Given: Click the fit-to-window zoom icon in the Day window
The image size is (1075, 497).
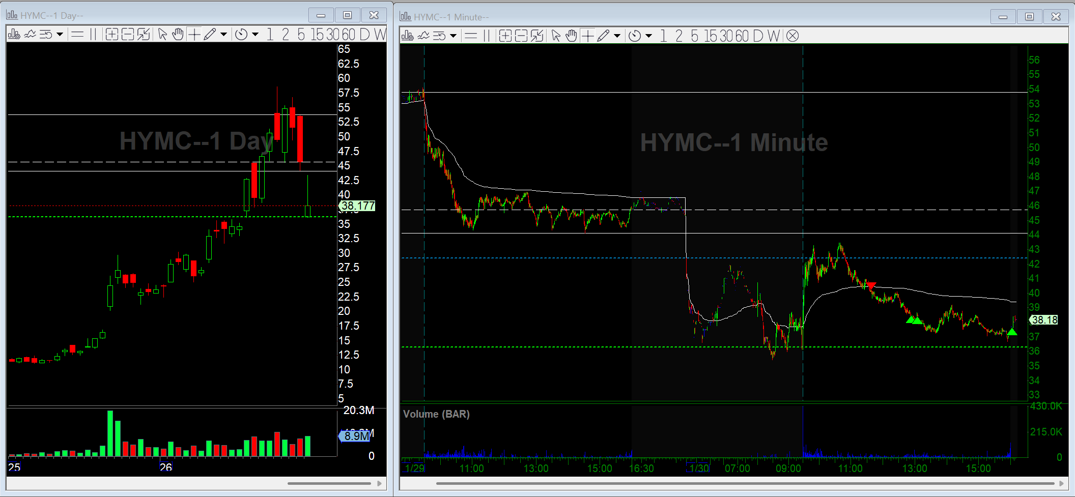Looking at the screenshot, I should pyautogui.click(x=144, y=35).
